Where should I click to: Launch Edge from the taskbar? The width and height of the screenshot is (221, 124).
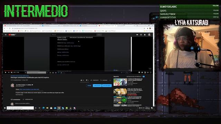(44, 108)
